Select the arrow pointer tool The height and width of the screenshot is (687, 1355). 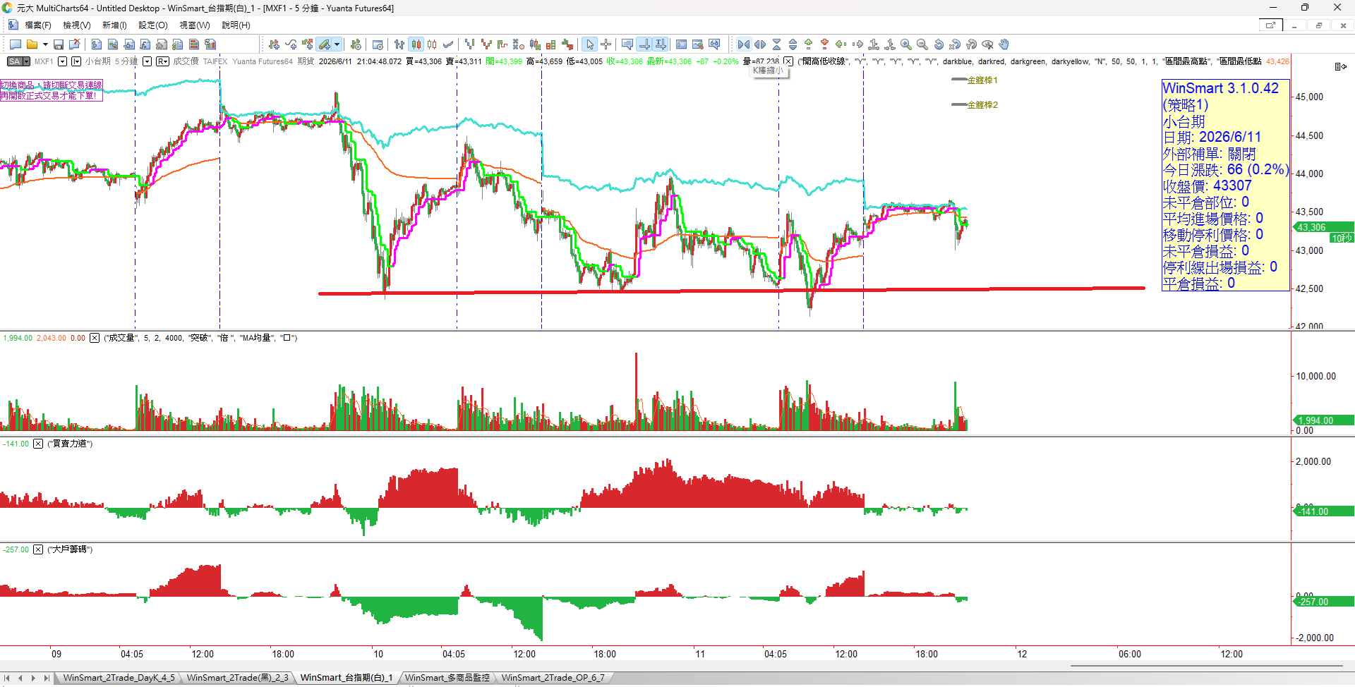[590, 44]
